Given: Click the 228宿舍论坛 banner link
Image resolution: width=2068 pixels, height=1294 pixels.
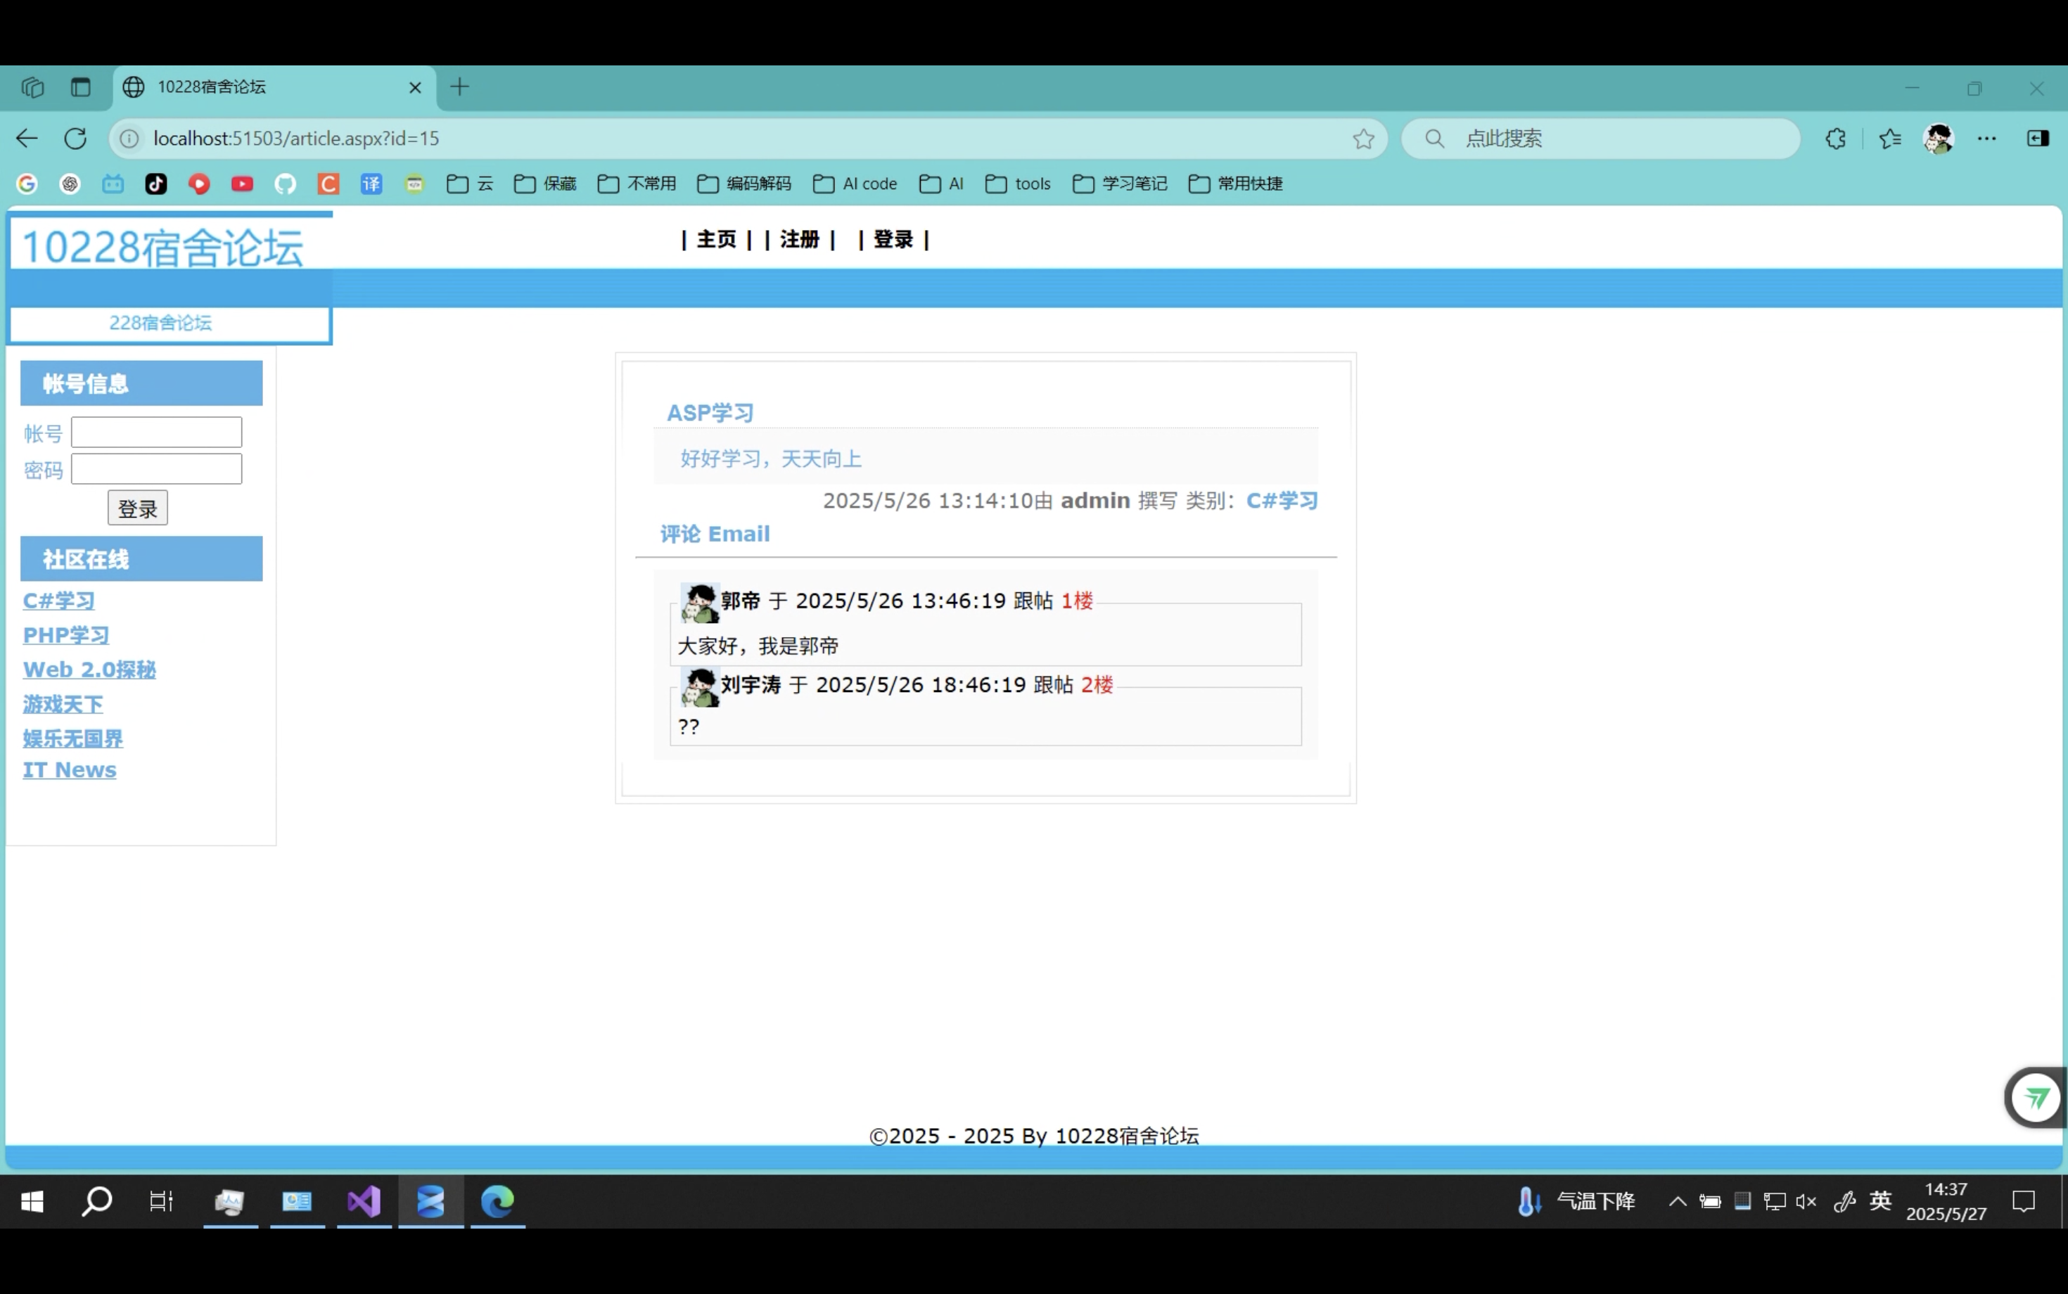Looking at the screenshot, I should pyautogui.click(x=160, y=323).
